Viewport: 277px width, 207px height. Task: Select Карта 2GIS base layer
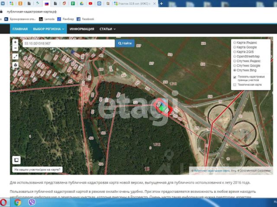click(235, 52)
